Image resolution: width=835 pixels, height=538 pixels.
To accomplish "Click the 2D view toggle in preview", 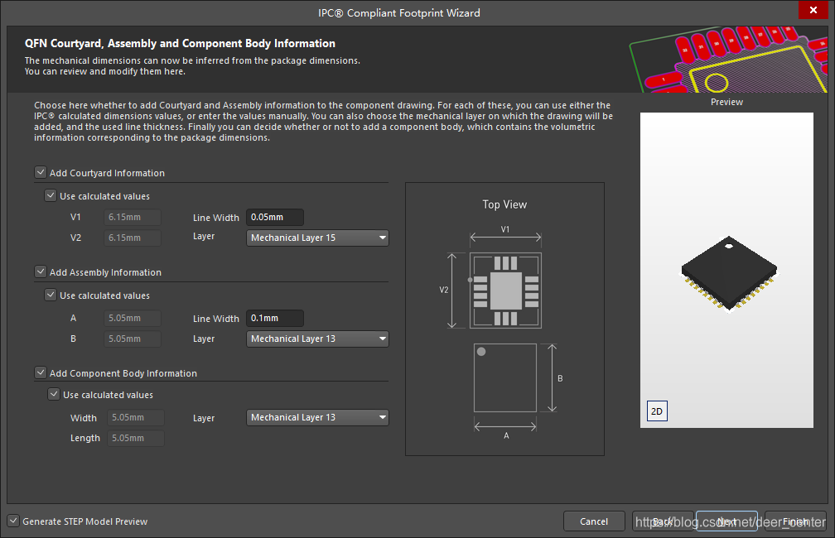I will coord(656,411).
